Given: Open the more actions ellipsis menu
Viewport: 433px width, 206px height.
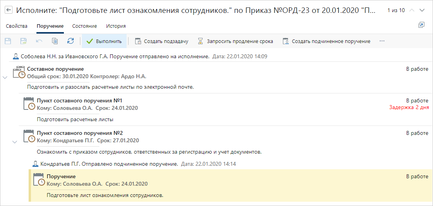Looking at the screenshot, I should [x=382, y=41].
